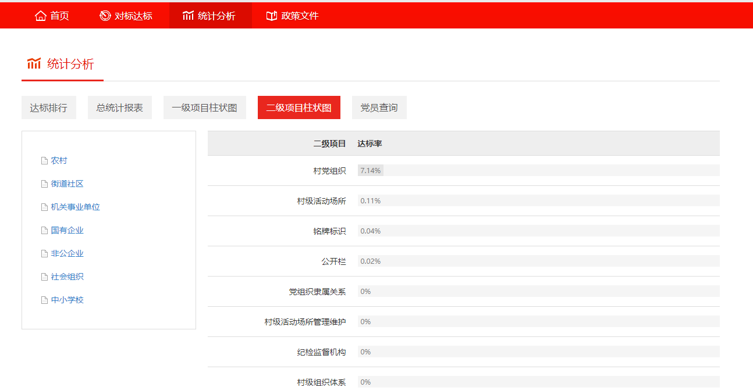
Task: Click the 对标达标 target icon
Action: tap(105, 16)
